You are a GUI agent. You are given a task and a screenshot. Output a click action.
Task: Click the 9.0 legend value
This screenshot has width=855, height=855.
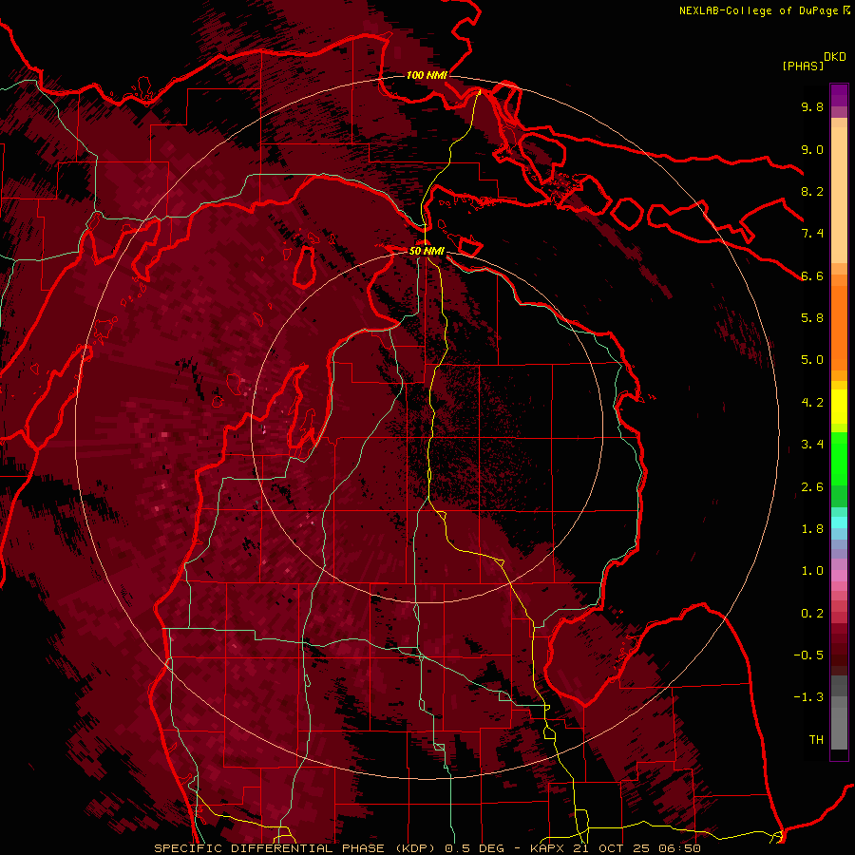click(812, 149)
